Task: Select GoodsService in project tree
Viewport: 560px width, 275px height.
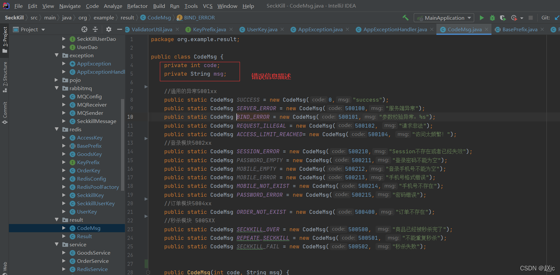Action: tap(94, 253)
